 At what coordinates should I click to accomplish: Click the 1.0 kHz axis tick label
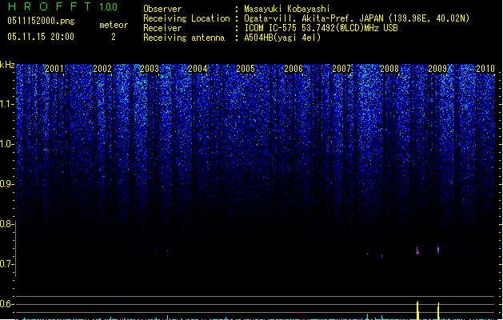tap(7, 144)
